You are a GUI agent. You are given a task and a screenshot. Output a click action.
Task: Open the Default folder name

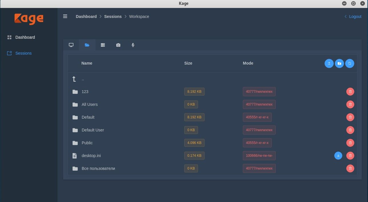[x=88, y=117]
